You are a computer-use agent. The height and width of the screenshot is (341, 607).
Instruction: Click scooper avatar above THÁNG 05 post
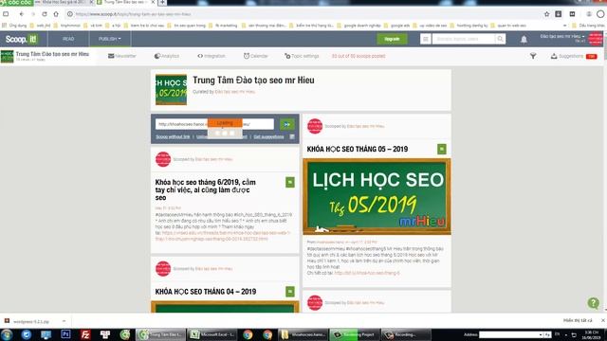[315, 126]
